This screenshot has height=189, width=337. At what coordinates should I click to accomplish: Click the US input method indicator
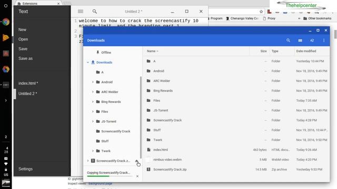point(6,175)
